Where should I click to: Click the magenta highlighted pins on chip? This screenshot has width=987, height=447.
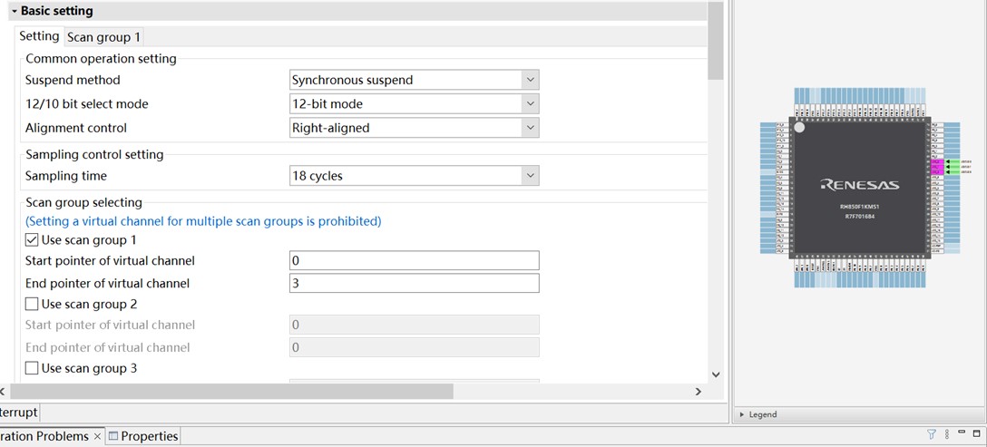936,167
